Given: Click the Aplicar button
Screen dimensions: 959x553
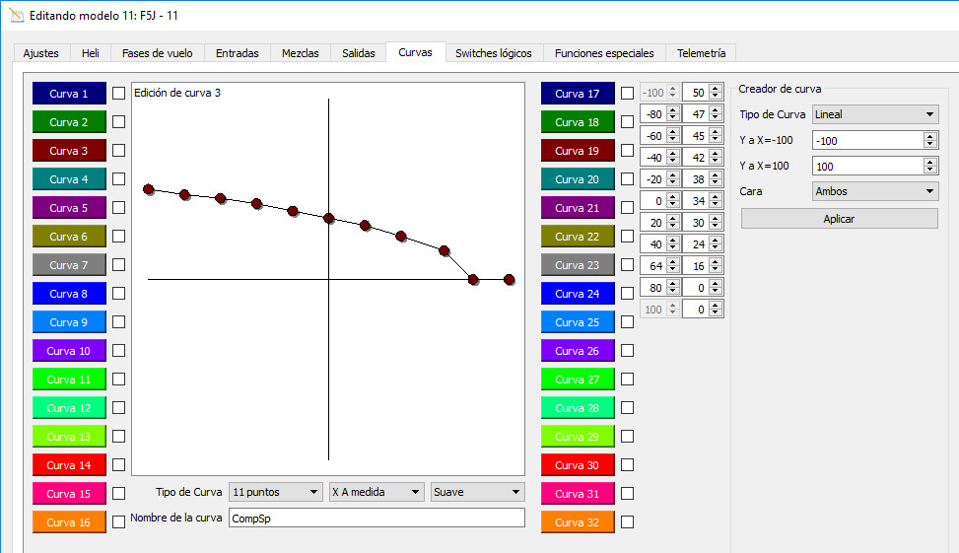Looking at the screenshot, I should [x=839, y=219].
